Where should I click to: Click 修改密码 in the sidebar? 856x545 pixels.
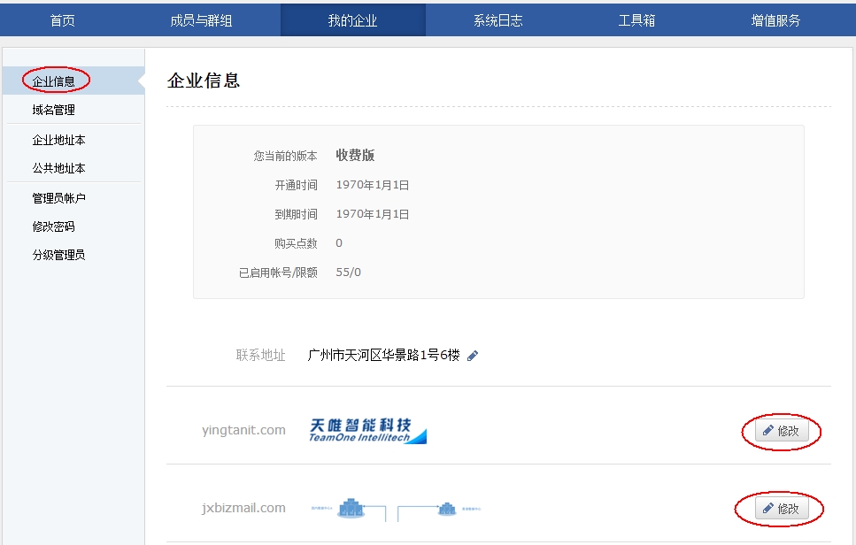[x=54, y=226]
